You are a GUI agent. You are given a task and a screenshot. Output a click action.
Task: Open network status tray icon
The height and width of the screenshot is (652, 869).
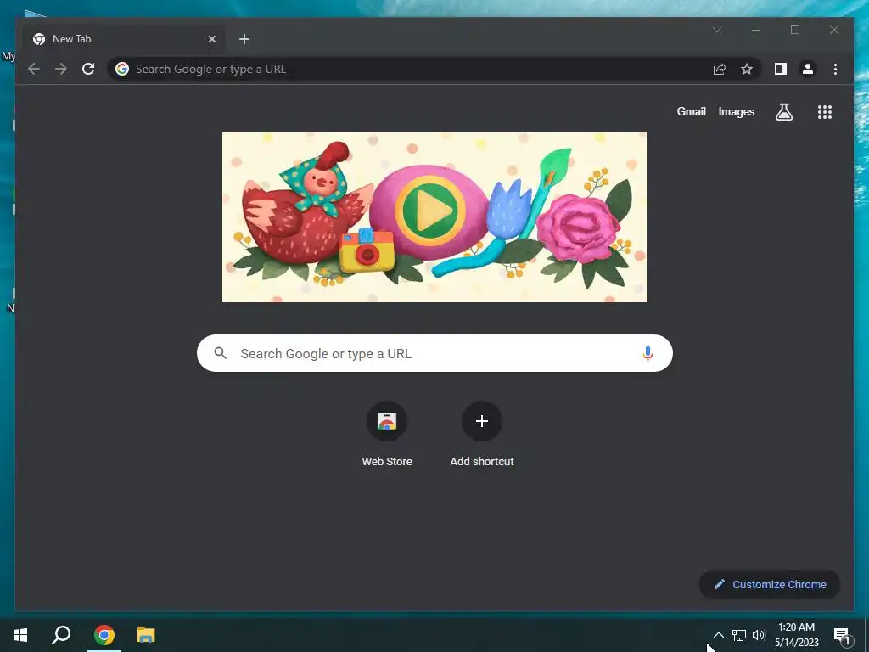click(739, 635)
